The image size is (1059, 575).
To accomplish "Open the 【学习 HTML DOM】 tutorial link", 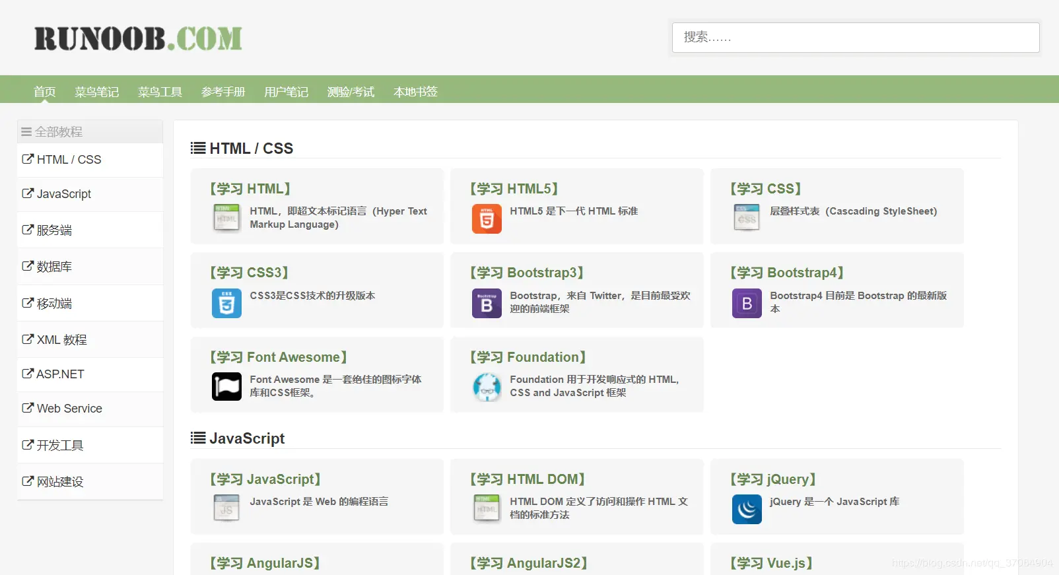I will 527,479.
